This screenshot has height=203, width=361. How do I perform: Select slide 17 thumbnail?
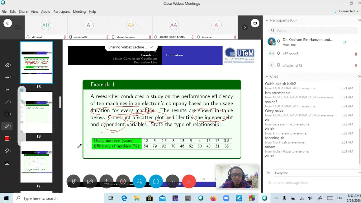36,162
